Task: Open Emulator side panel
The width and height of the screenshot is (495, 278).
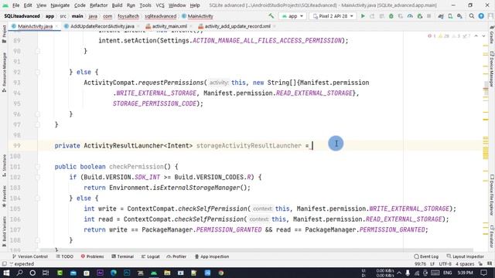Action: click(x=492, y=236)
